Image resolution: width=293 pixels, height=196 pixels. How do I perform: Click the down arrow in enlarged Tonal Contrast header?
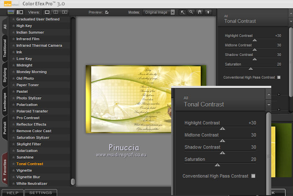[269, 105]
